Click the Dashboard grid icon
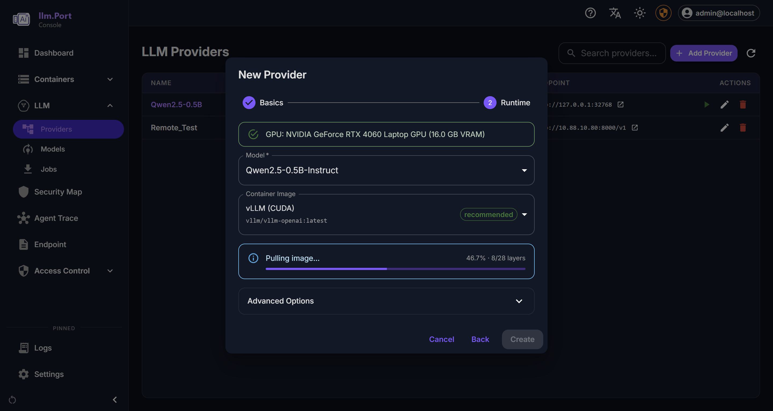This screenshot has height=411, width=773. (x=23, y=53)
